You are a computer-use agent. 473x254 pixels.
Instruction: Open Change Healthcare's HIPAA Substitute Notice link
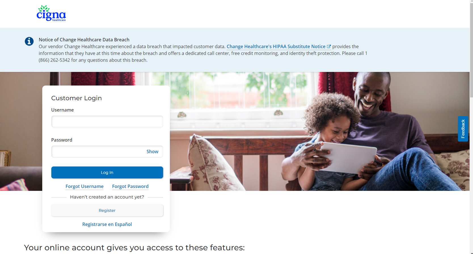(x=276, y=46)
